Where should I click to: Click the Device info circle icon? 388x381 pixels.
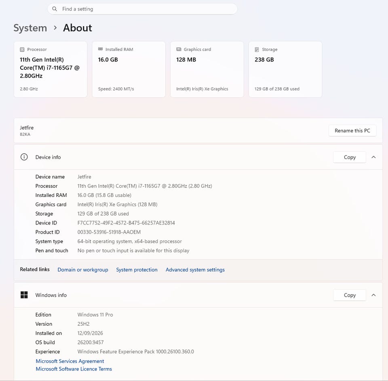(x=24, y=157)
